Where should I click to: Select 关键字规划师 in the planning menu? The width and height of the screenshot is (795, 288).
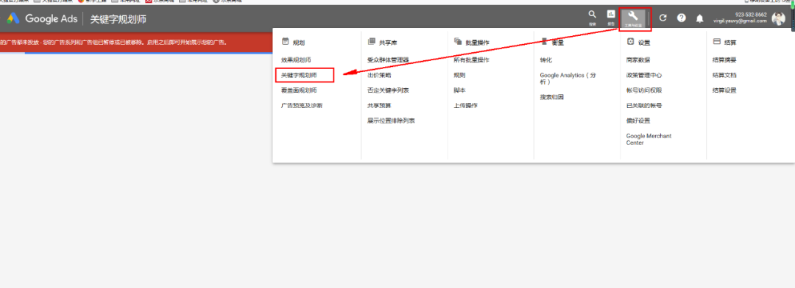(x=299, y=75)
